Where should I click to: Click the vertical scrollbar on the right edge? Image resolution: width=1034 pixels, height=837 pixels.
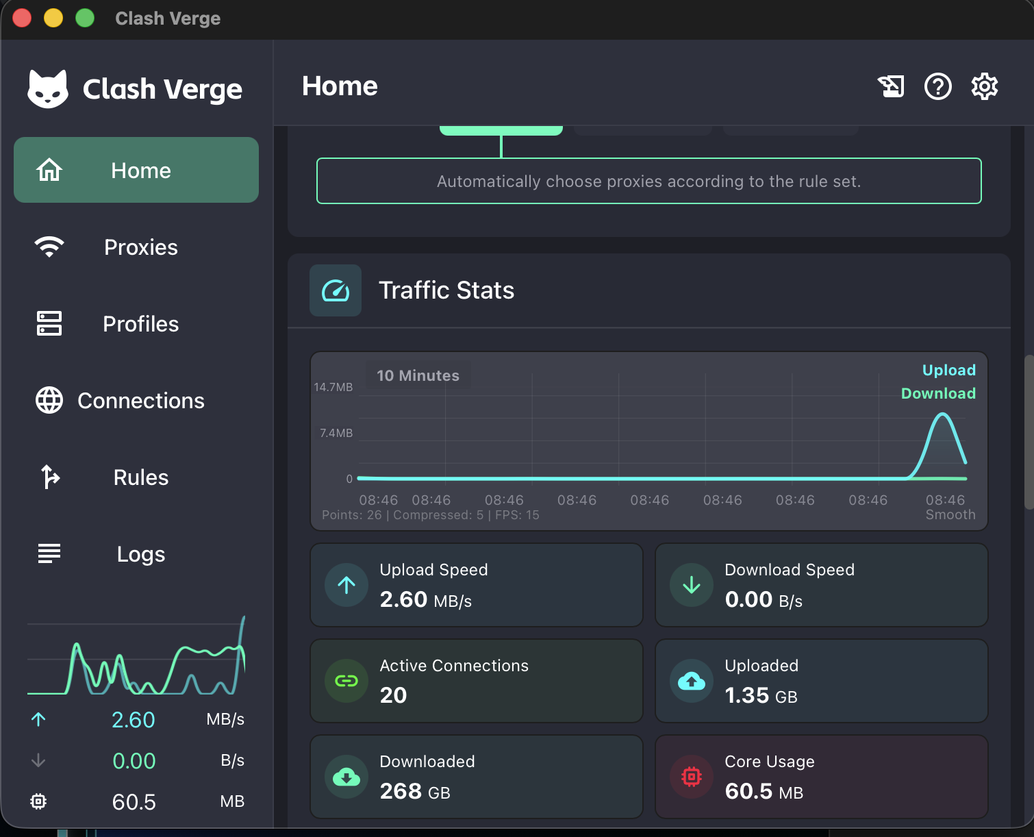[1029, 432]
